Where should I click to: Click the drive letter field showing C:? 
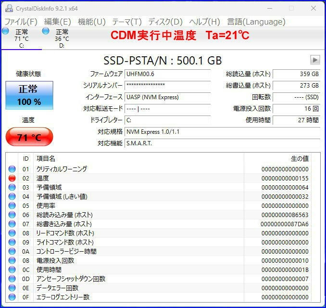click(x=168, y=120)
